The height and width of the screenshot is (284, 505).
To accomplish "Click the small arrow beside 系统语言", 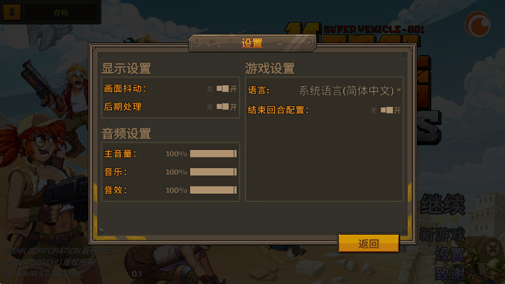I will pos(399,90).
